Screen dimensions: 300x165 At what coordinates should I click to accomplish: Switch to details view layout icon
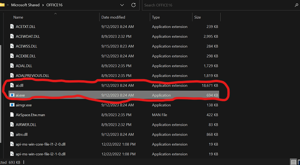[293, 162]
